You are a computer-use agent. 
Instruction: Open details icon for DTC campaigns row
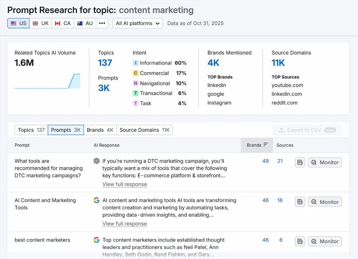(x=300, y=162)
